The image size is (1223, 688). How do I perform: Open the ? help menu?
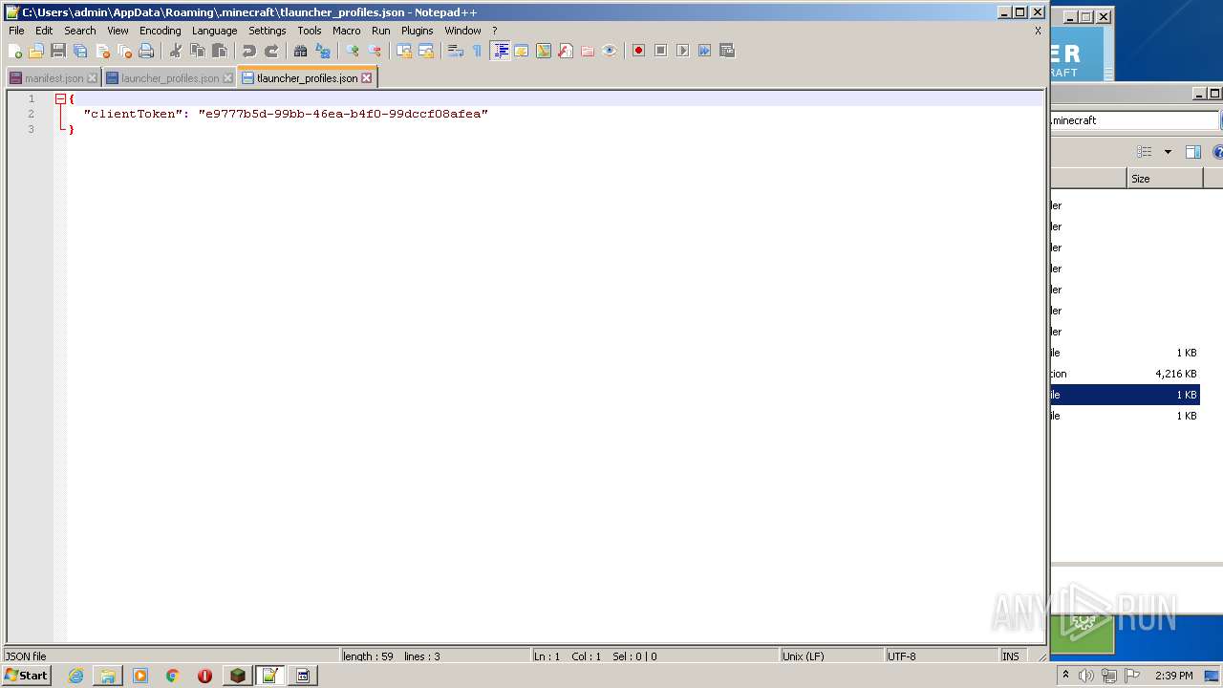click(x=494, y=31)
